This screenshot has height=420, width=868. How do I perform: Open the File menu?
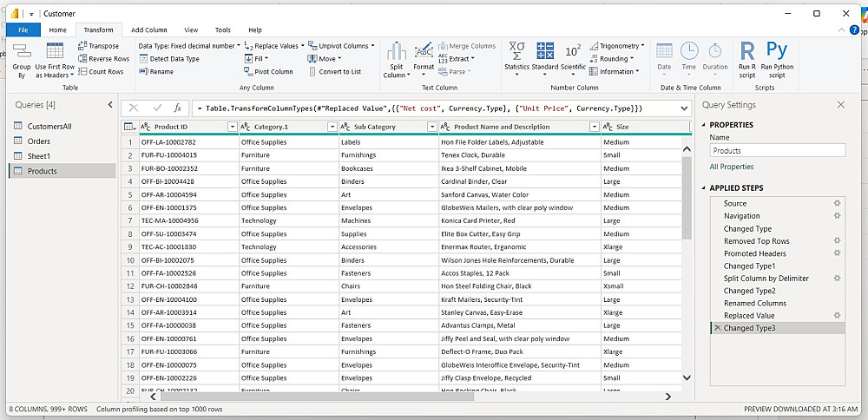pos(23,30)
